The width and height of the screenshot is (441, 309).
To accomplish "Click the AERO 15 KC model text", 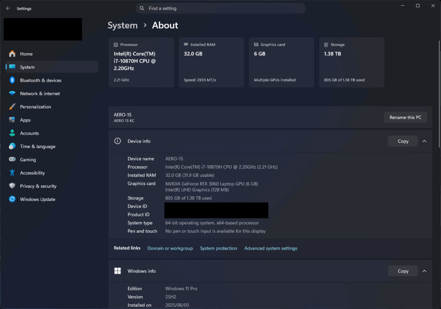I will click(124, 121).
